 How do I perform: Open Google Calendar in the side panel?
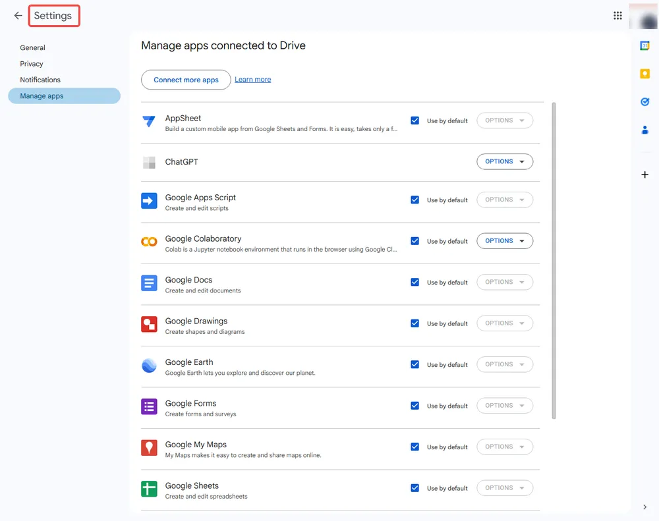coord(645,45)
